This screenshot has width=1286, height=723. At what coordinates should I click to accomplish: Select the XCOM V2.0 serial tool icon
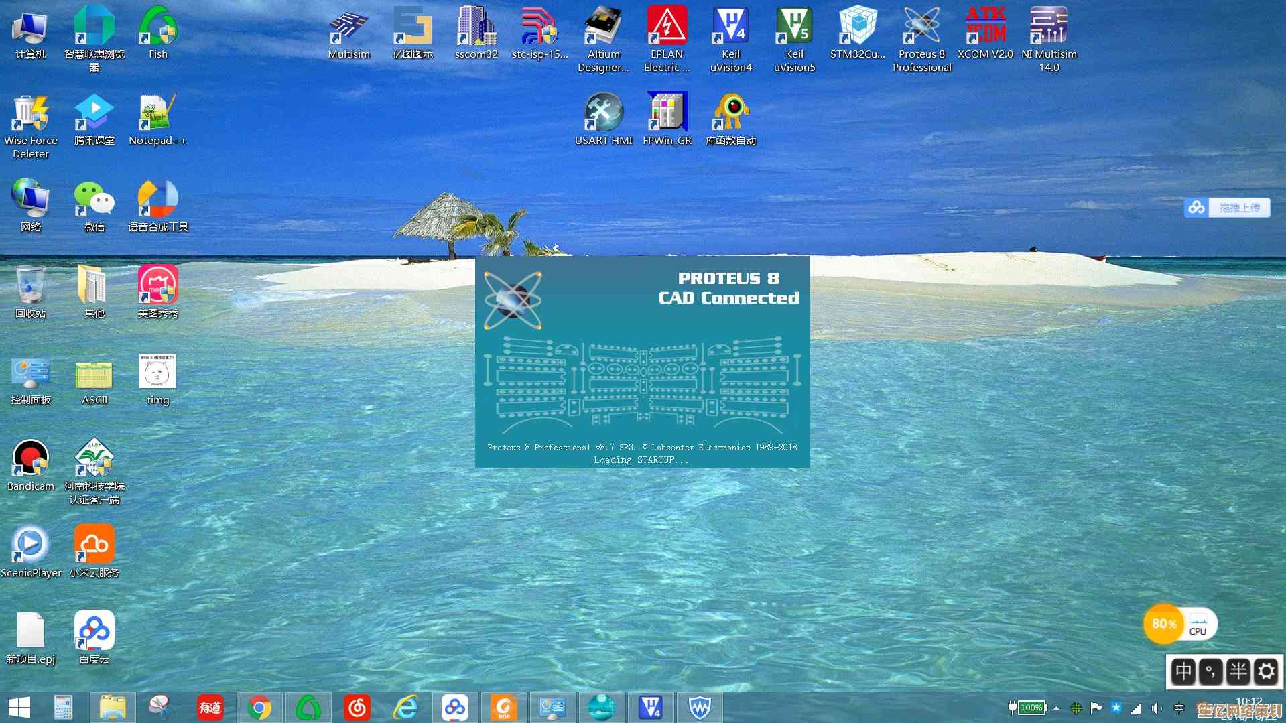(985, 27)
